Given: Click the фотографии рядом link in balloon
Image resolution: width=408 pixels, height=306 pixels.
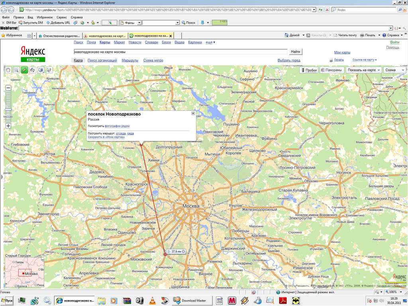Looking at the screenshot, I should [117, 126].
